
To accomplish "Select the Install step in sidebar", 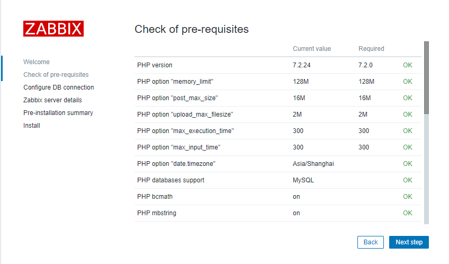I will pyautogui.click(x=32, y=126).
